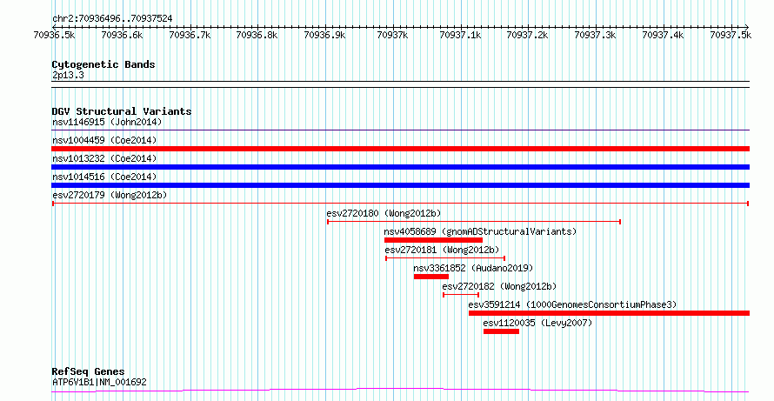Click the esv2720182 (Wong2012b) label

[499, 286]
